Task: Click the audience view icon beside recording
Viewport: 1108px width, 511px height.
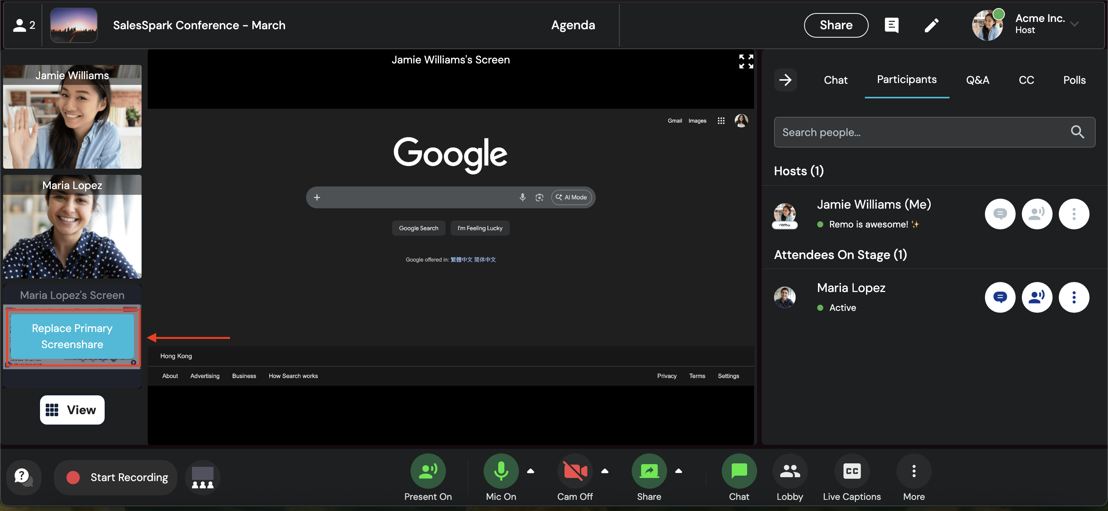Action: [x=203, y=478]
